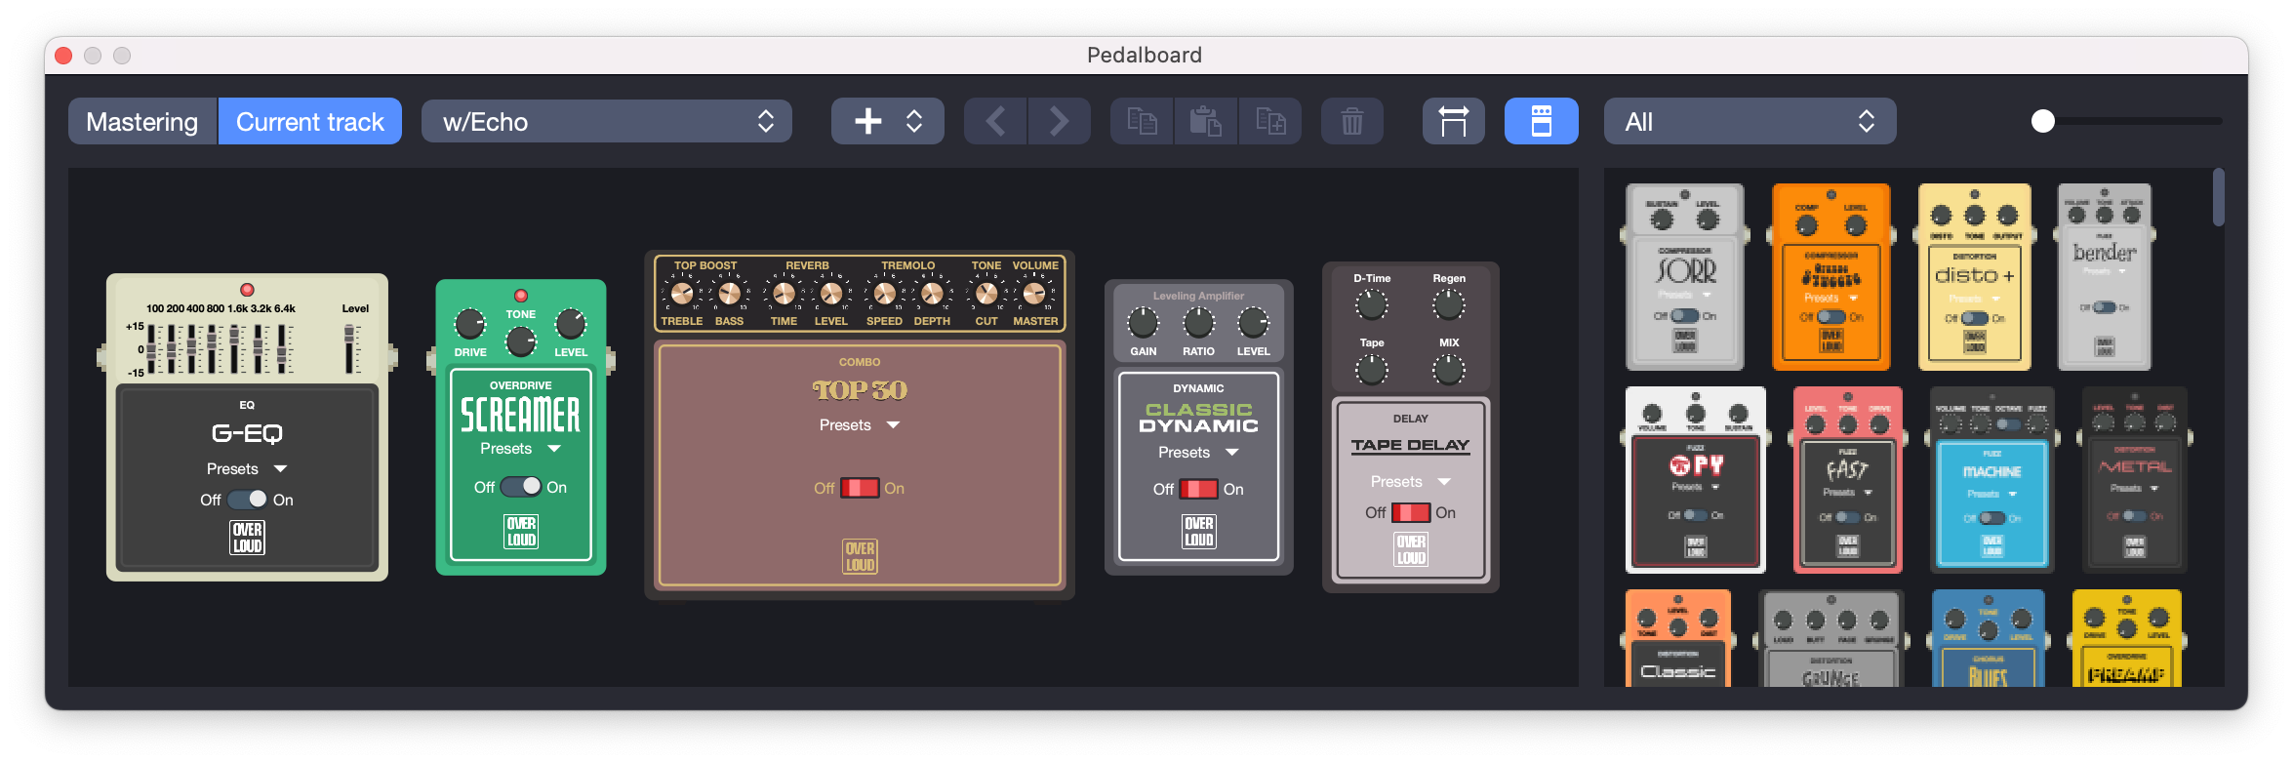Click the TAPE DELAY name label
Image resolution: width=2293 pixels, height=763 pixels.
pyautogui.click(x=1411, y=445)
